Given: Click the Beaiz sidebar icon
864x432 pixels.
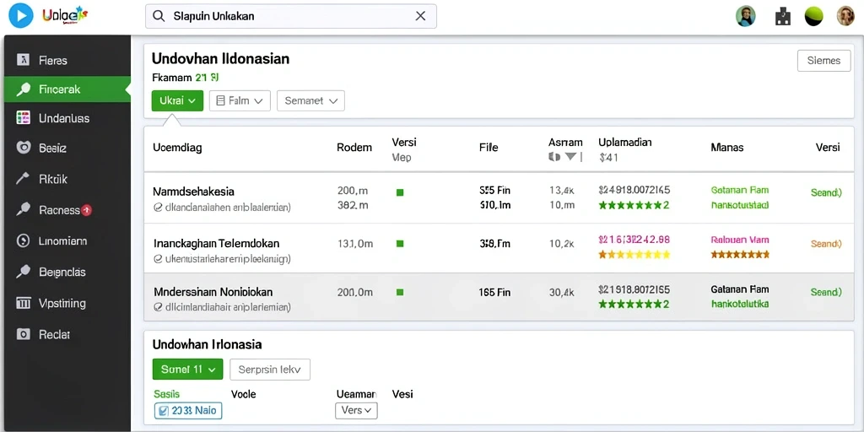Looking at the screenshot, I should point(23,148).
